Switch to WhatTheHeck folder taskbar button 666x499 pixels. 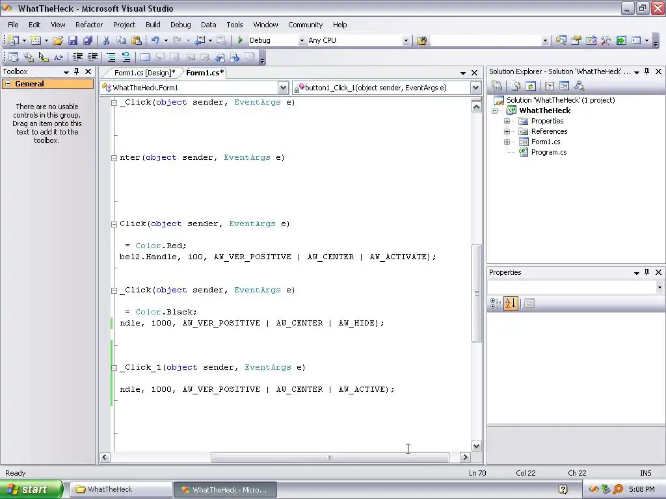pyautogui.click(x=121, y=489)
